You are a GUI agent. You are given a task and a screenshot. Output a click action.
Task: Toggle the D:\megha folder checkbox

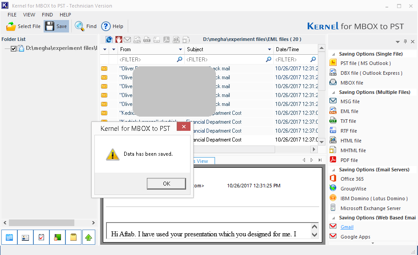(x=14, y=49)
